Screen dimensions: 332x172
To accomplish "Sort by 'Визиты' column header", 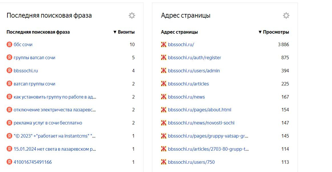I will [x=126, y=32].
